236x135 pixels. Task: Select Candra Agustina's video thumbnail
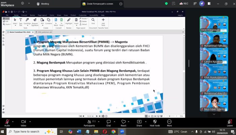point(214,56)
